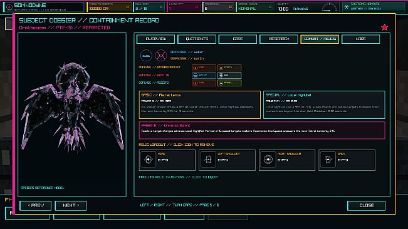Select Earth chip in offense strong row
Screen dimensions: 408x229
229,68
